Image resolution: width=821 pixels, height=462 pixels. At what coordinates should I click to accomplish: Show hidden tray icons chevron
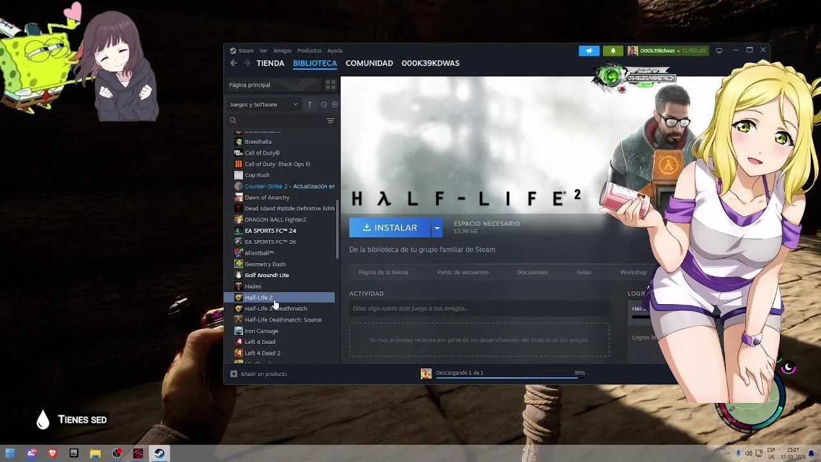tap(727, 454)
